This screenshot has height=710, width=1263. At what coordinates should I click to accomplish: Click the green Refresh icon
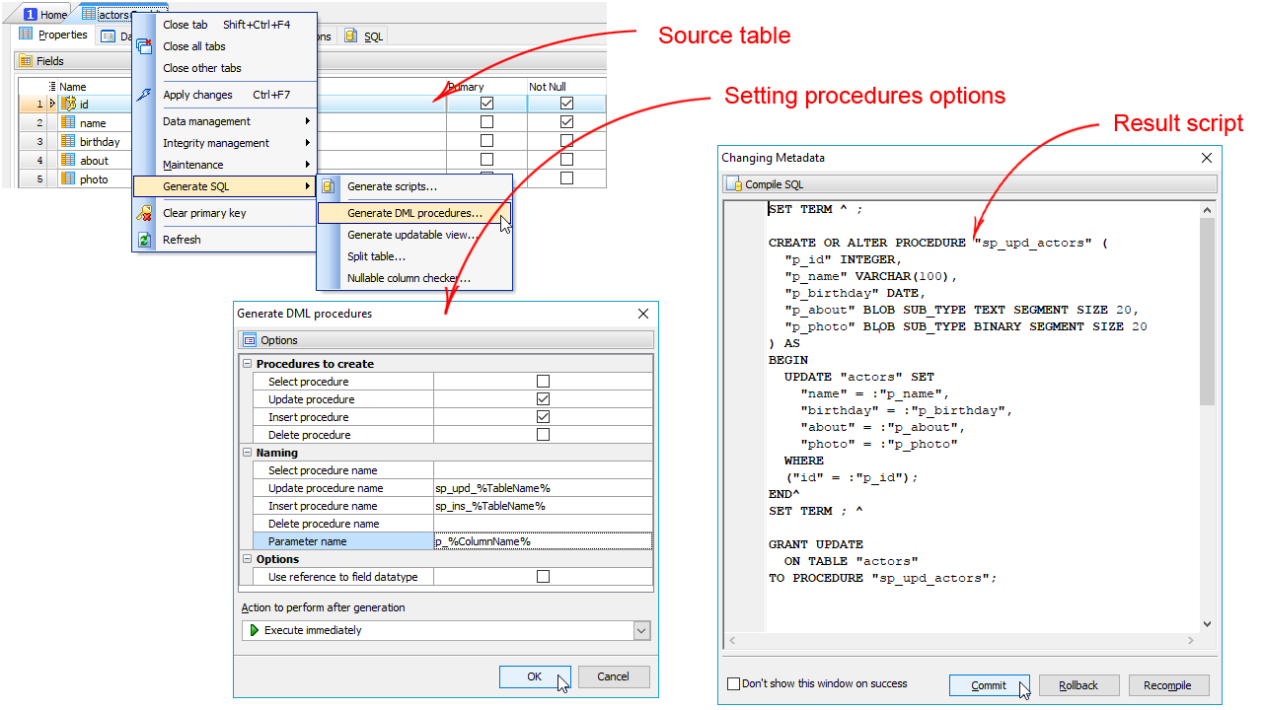pyautogui.click(x=145, y=240)
